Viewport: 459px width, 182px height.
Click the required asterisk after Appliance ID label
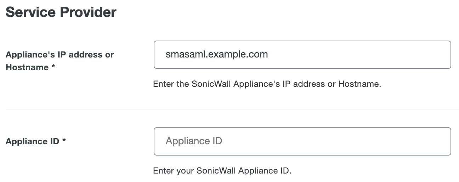pos(64,141)
